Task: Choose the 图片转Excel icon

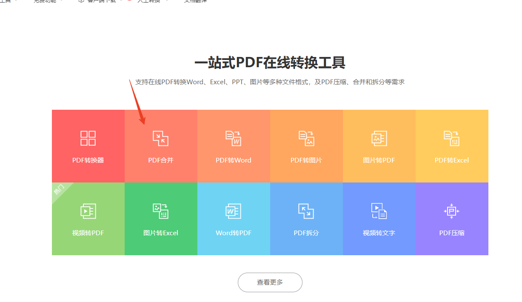Action: 161,211
